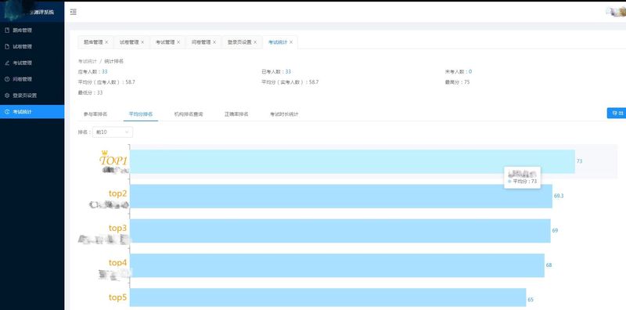Click 平均分（实考人数）：58.7 text
626x310 pixels.
pos(290,82)
